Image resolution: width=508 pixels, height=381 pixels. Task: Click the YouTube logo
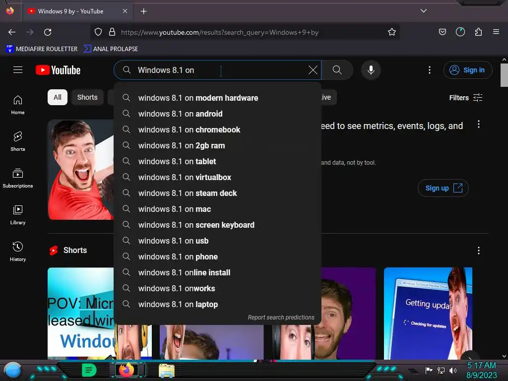[x=58, y=70]
